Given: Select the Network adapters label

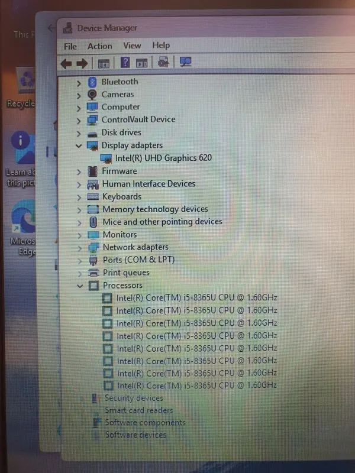Looking at the screenshot, I should 135,247.
